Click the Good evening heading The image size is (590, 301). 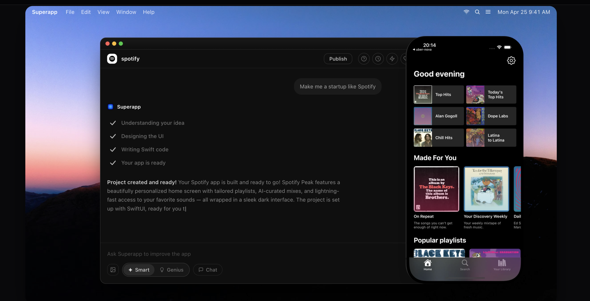pos(439,74)
